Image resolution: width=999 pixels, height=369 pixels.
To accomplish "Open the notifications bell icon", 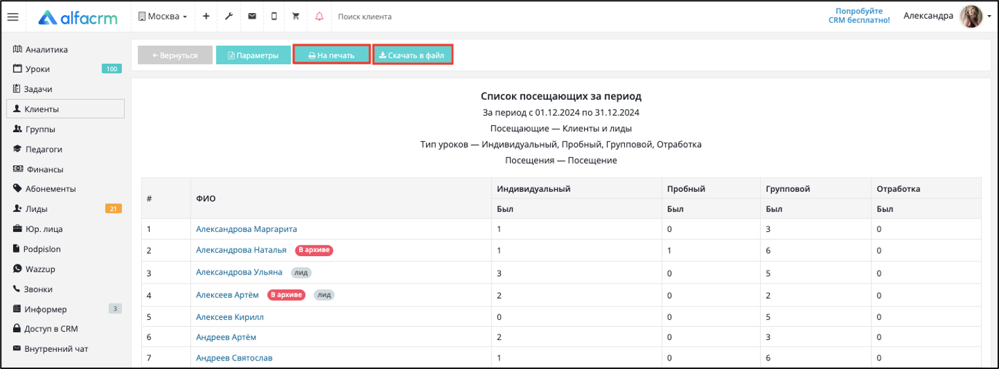I will pyautogui.click(x=320, y=17).
